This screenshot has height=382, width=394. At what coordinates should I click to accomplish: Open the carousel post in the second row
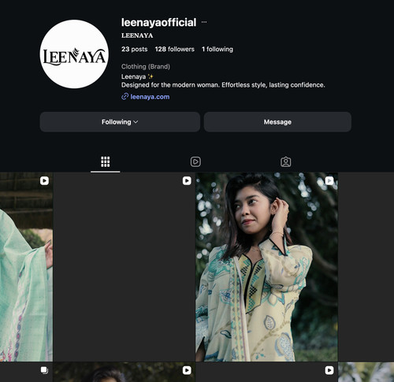[x=26, y=372]
